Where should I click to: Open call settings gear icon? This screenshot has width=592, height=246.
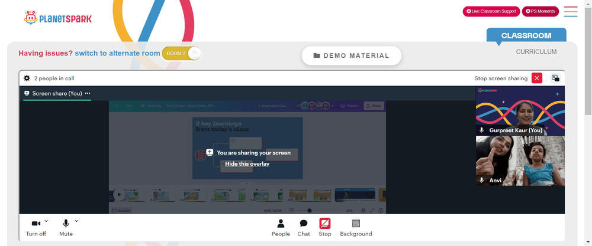click(x=27, y=78)
